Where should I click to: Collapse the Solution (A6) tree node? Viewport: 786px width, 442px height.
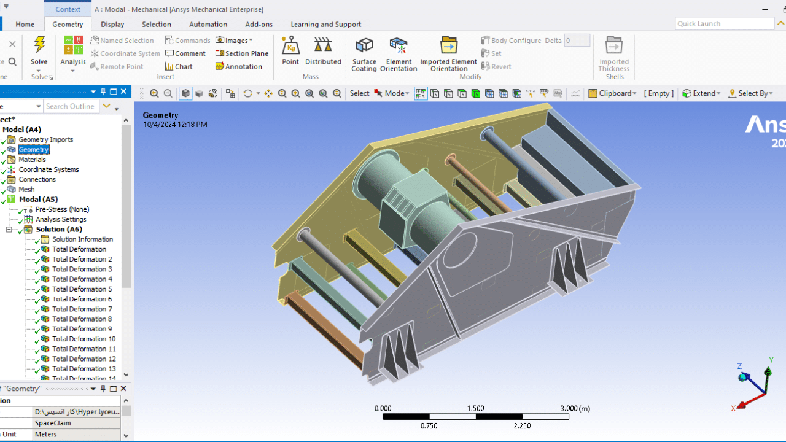(9, 229)
